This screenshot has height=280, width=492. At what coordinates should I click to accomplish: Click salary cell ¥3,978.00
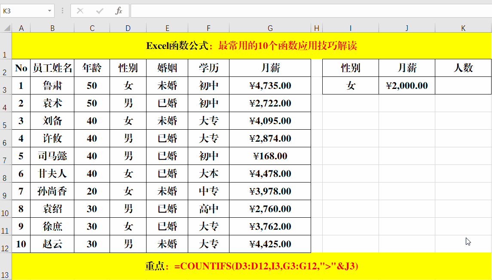(x=270, y=191)
